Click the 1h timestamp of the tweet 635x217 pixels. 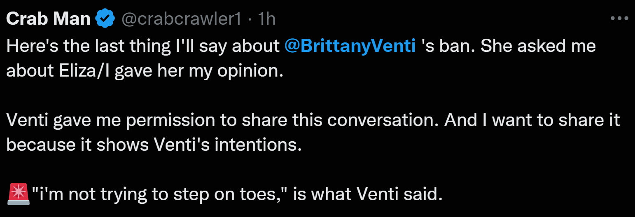[x=266, y=19]
